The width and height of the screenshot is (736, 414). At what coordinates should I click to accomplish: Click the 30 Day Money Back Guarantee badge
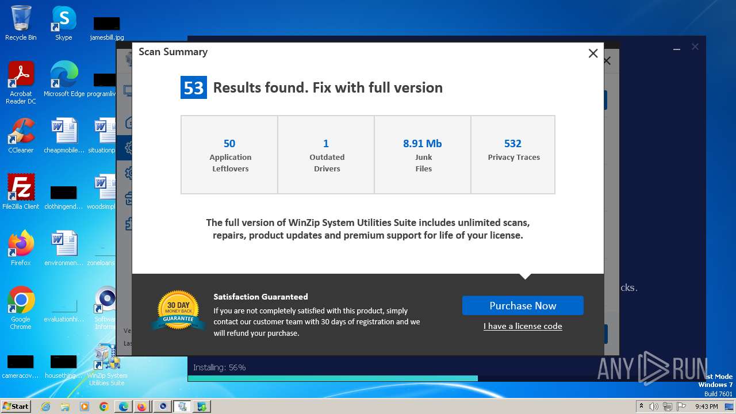tap(179, 310)
